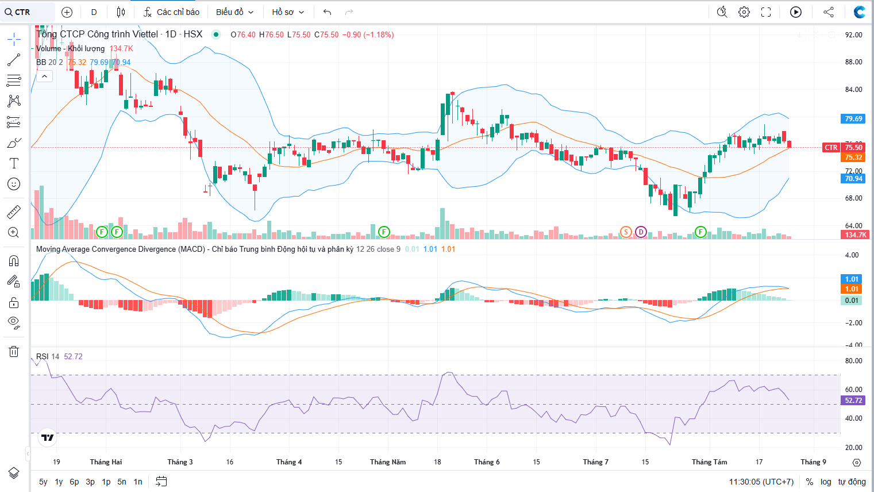Image resolution: width=874 pixels, height=492 pixels.
Task: Toggle hide all drawings eye icon
Action: pos(14,322)
